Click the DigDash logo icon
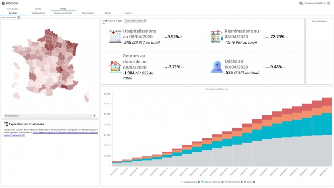Screen dimensions: 334x188 [x=3, y=3]
